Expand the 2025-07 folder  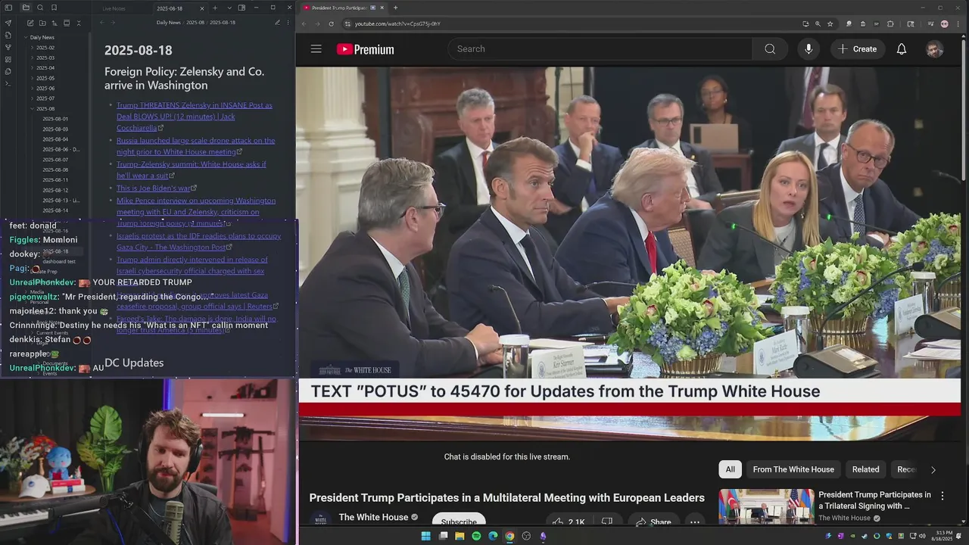pos(45,98)
